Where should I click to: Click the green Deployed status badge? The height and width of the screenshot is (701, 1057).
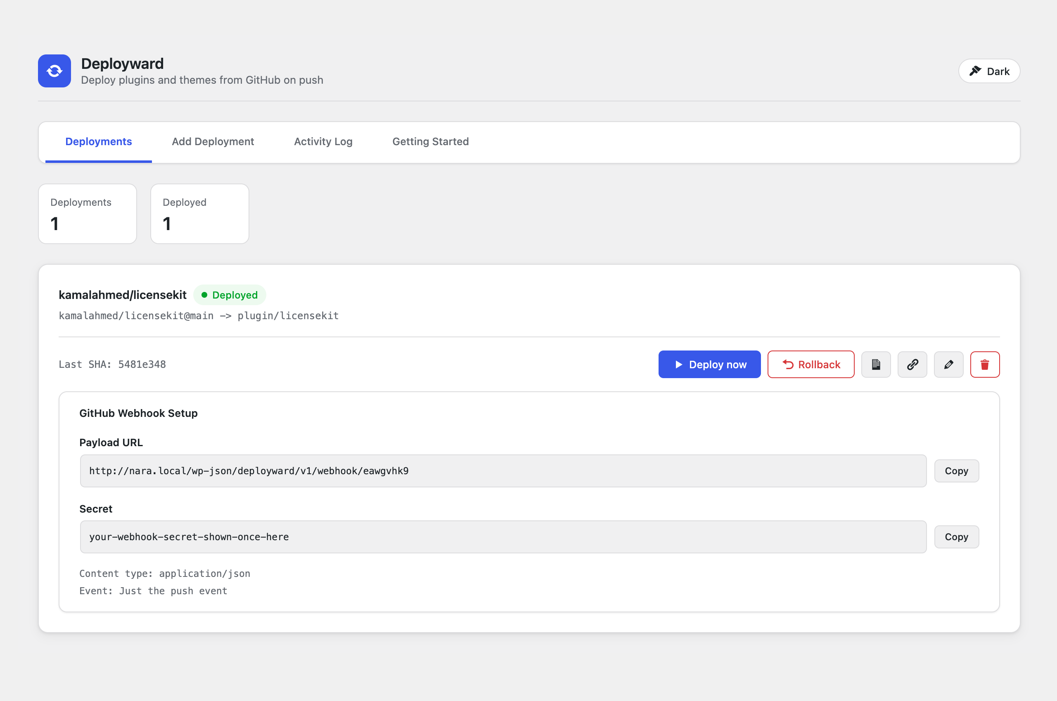click(229, 295)
